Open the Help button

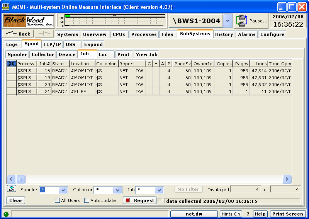(x=260, y=214)
